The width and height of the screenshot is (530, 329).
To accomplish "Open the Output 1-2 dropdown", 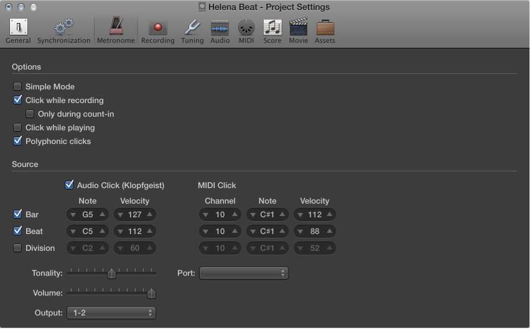I will 111,313.
